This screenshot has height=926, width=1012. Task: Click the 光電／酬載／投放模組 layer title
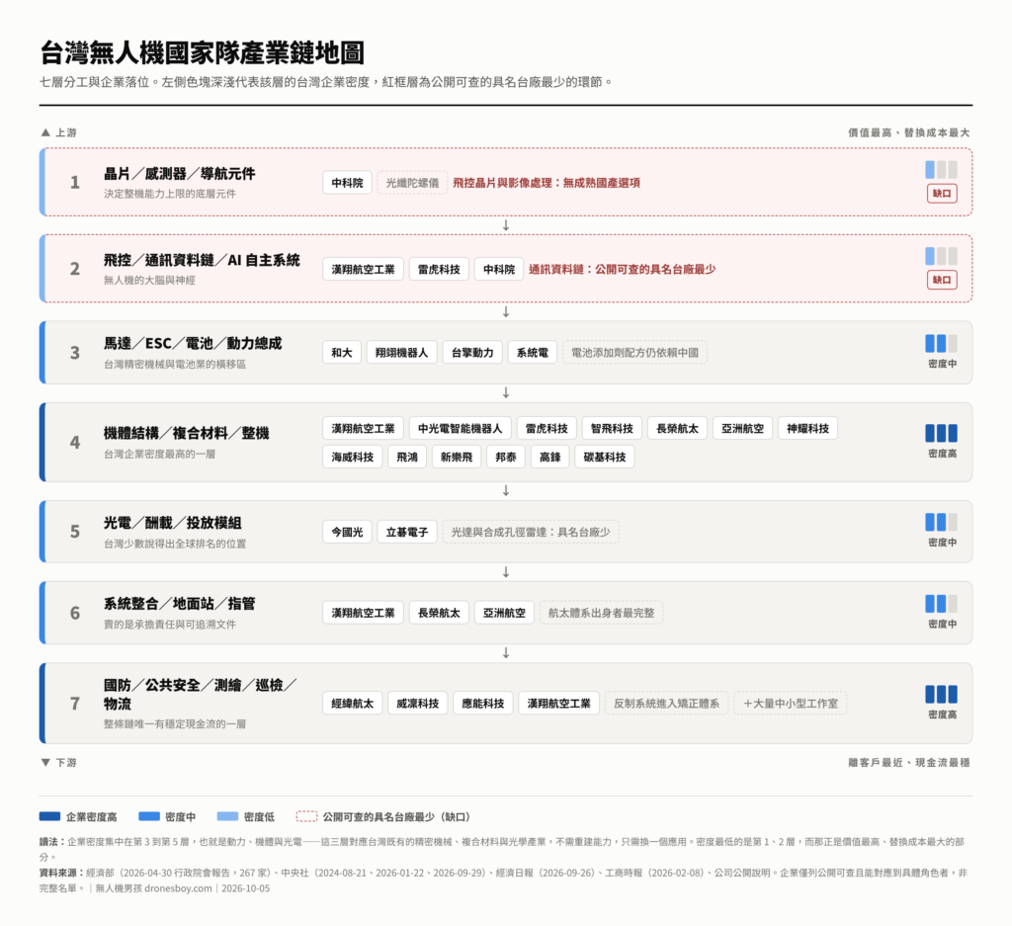[173, 522]
